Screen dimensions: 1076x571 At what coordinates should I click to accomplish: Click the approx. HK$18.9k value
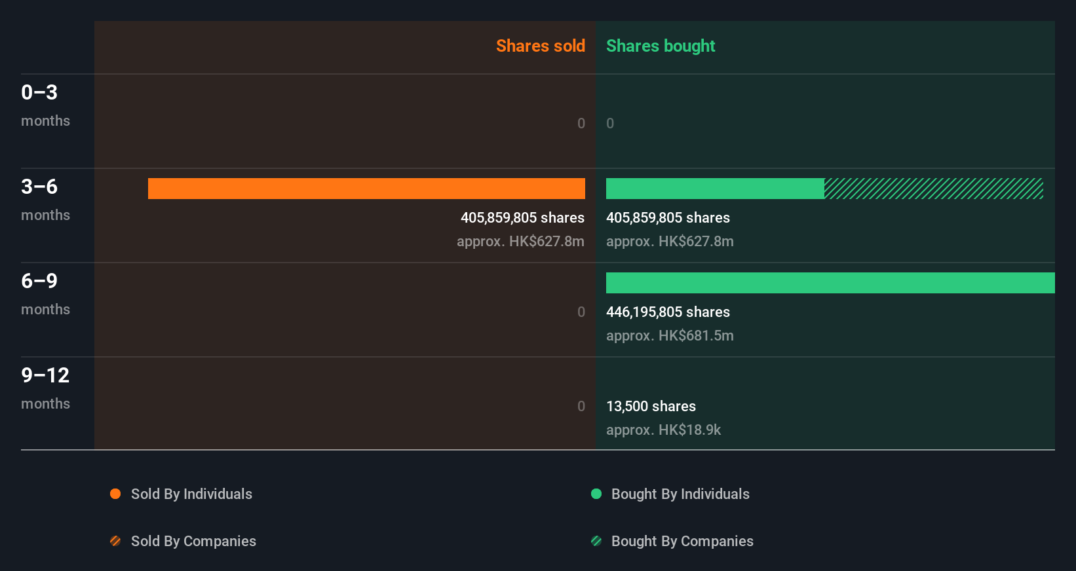tap(663, 430)
